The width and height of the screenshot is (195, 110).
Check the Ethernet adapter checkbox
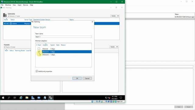pyautogui.click(x=39, y=49)
